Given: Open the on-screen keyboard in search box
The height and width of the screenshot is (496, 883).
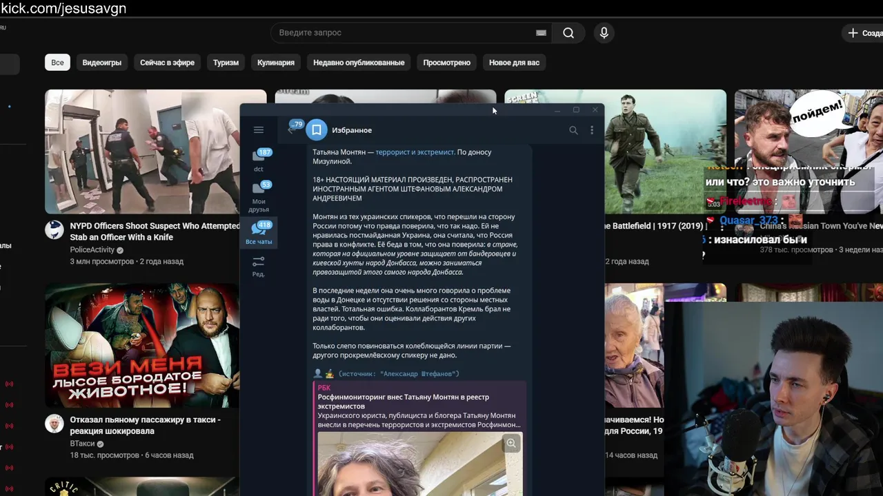Looking at the screenshot, I should (542, 32).
